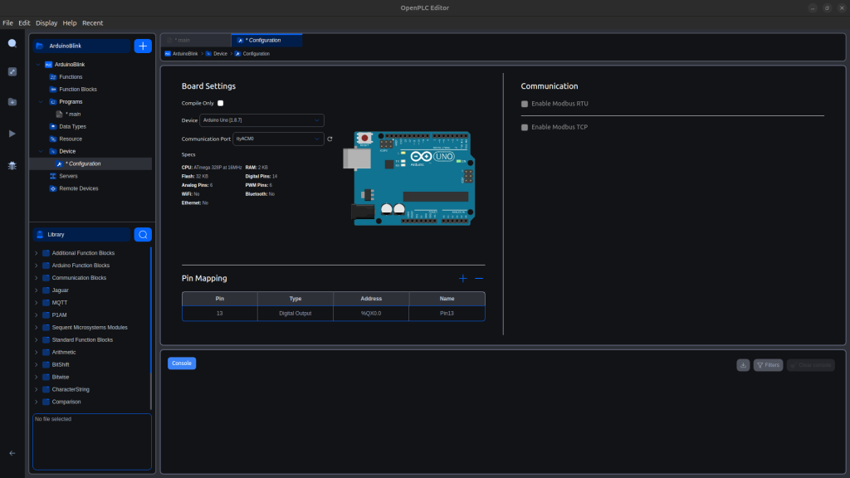This screenshot has width=850, height=478.
Task: Click the Pin cell value 13
Action: pos(219,314)
